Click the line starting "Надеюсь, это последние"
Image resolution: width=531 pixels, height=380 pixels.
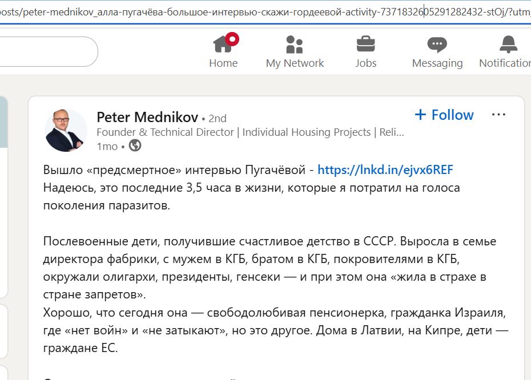pyautogui.click(x=251, y=187)
